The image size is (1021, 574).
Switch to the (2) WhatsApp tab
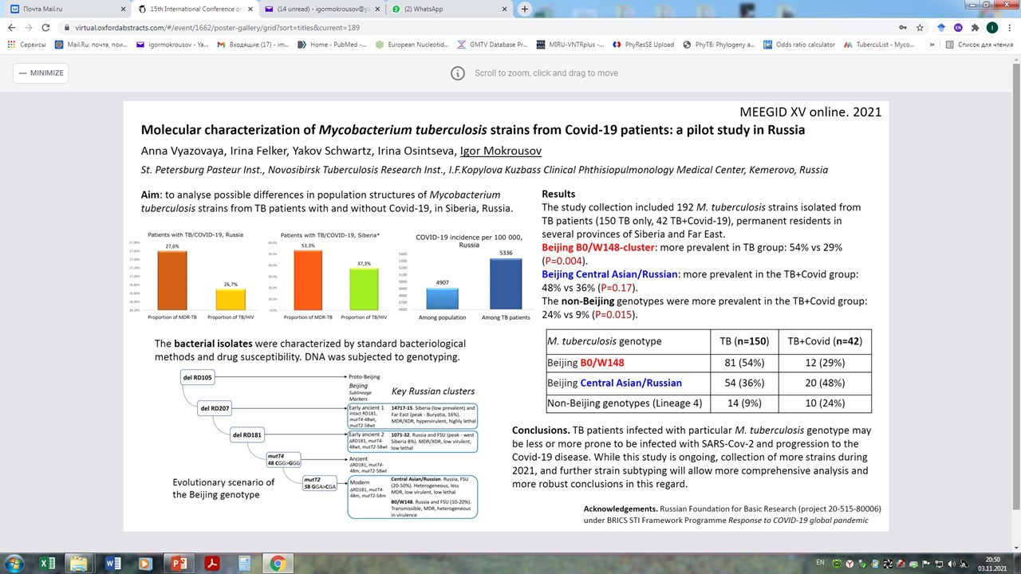click(450, 10)
